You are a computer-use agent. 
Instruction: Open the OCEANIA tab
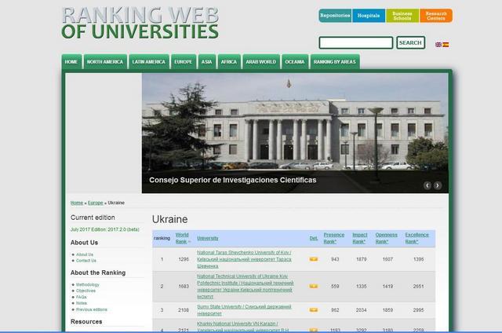coord(295,61)
